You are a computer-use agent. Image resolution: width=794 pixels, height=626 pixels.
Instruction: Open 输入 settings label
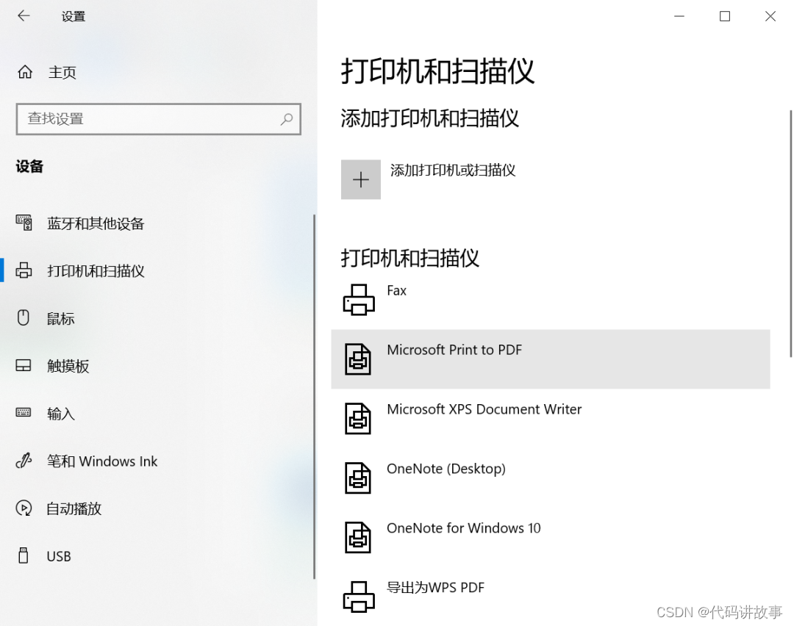pyautogui.click(x=61, y=414)
